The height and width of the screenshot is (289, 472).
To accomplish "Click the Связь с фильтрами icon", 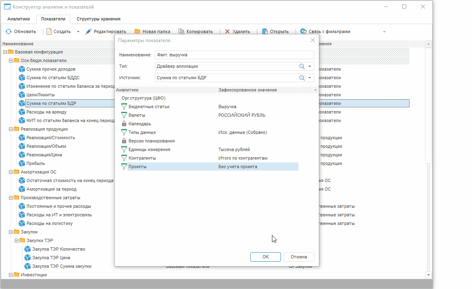I will click(303, 31).
